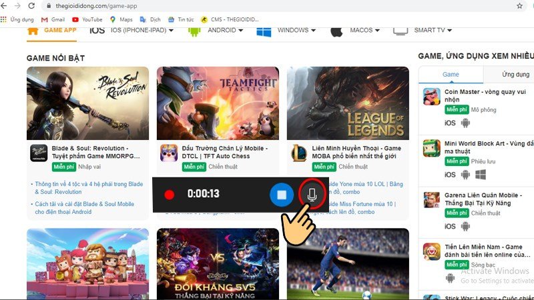Screen dimensions: 534x300
Task: Open the YouTube bookmark
Action: coord(87,20)
